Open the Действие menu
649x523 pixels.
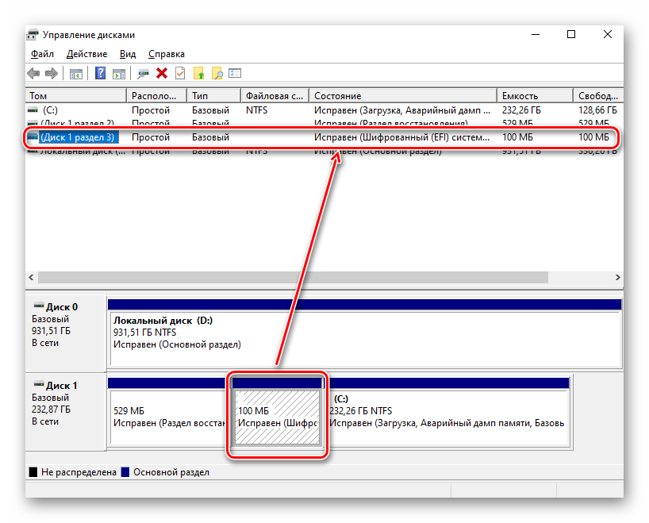coord(86,54)
